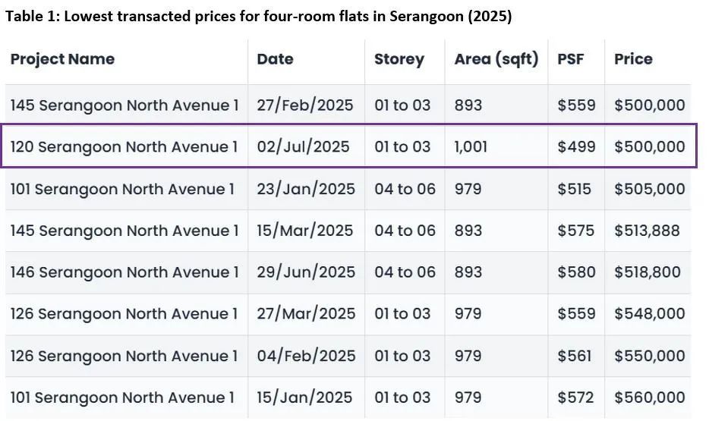Select the table title text
The width and height of the screenshot is (709, 421).
[x=258, y=17]
